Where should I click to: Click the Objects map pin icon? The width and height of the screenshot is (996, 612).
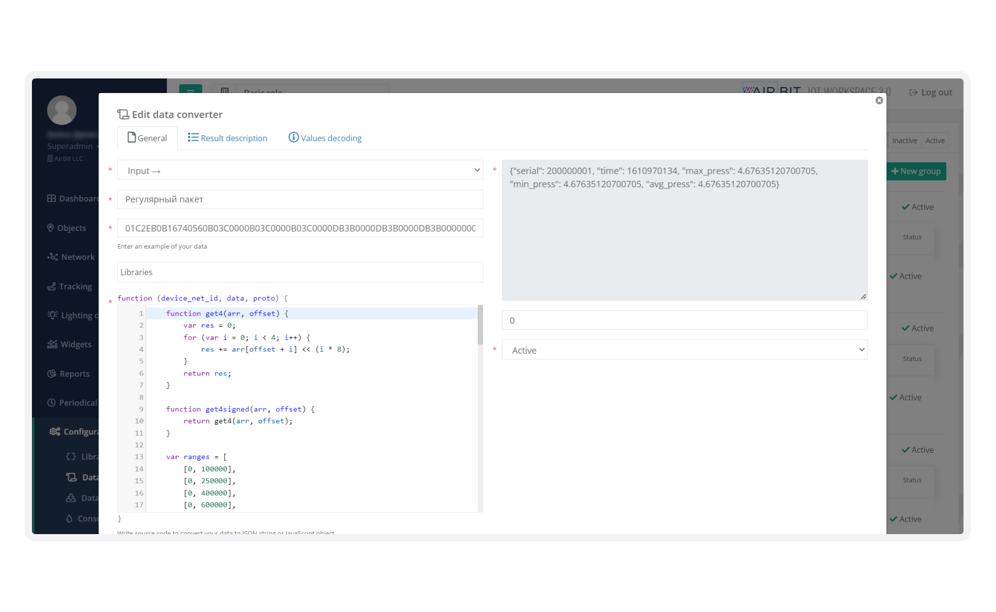(x=50, y=228)
